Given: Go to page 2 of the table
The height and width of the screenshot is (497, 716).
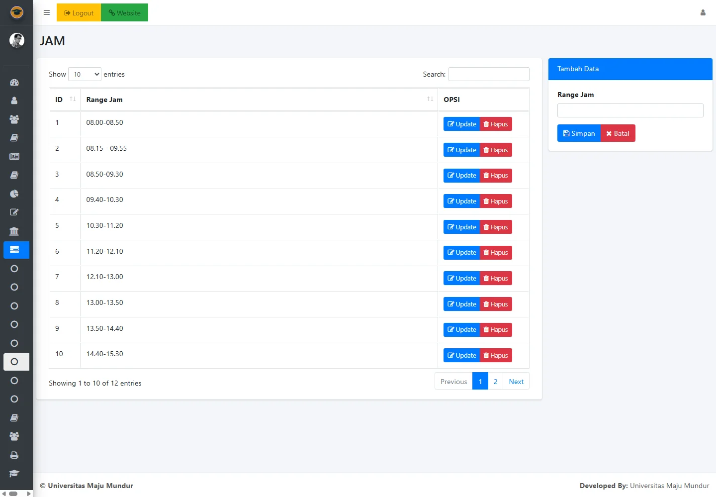Looking at the screenshot, I should pos(495,382).
